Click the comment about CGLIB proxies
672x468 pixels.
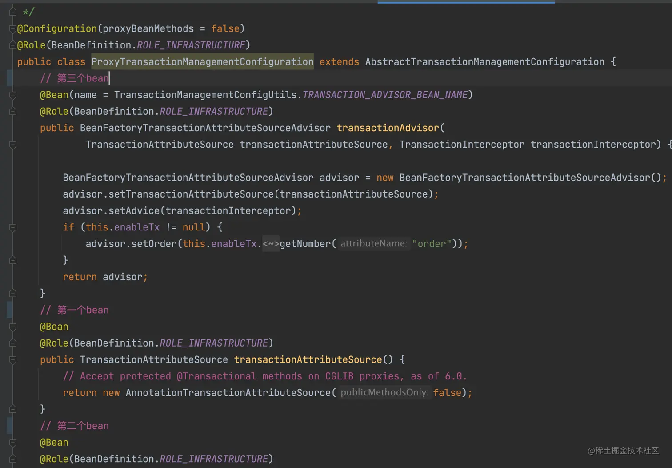[265, 376]
